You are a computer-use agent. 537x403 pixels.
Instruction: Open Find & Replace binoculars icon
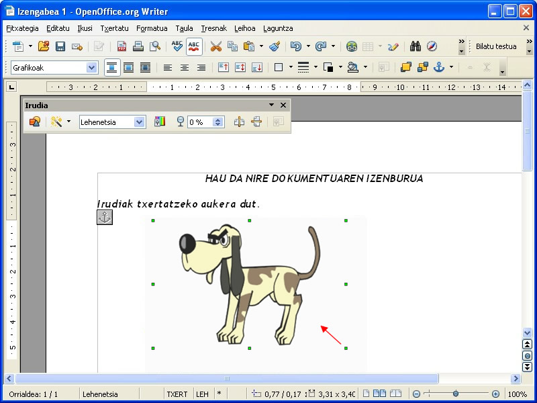coord(415,46)
